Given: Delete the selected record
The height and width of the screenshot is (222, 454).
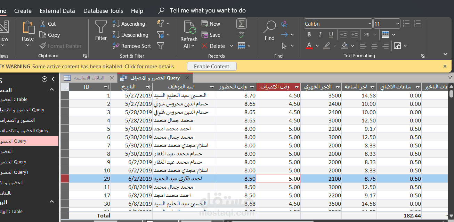Looking at the screenshot, I should click(x=213, y=46).
